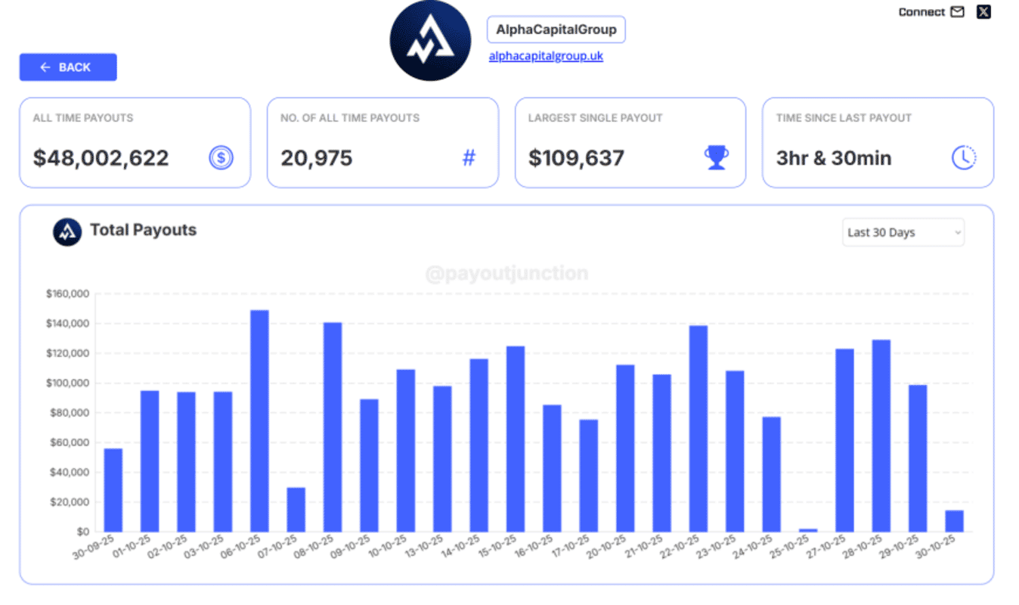Click the LARGEST SINGLE PAYOUT card label
The height and width of the screenshot is (605, 1019).
596,118
